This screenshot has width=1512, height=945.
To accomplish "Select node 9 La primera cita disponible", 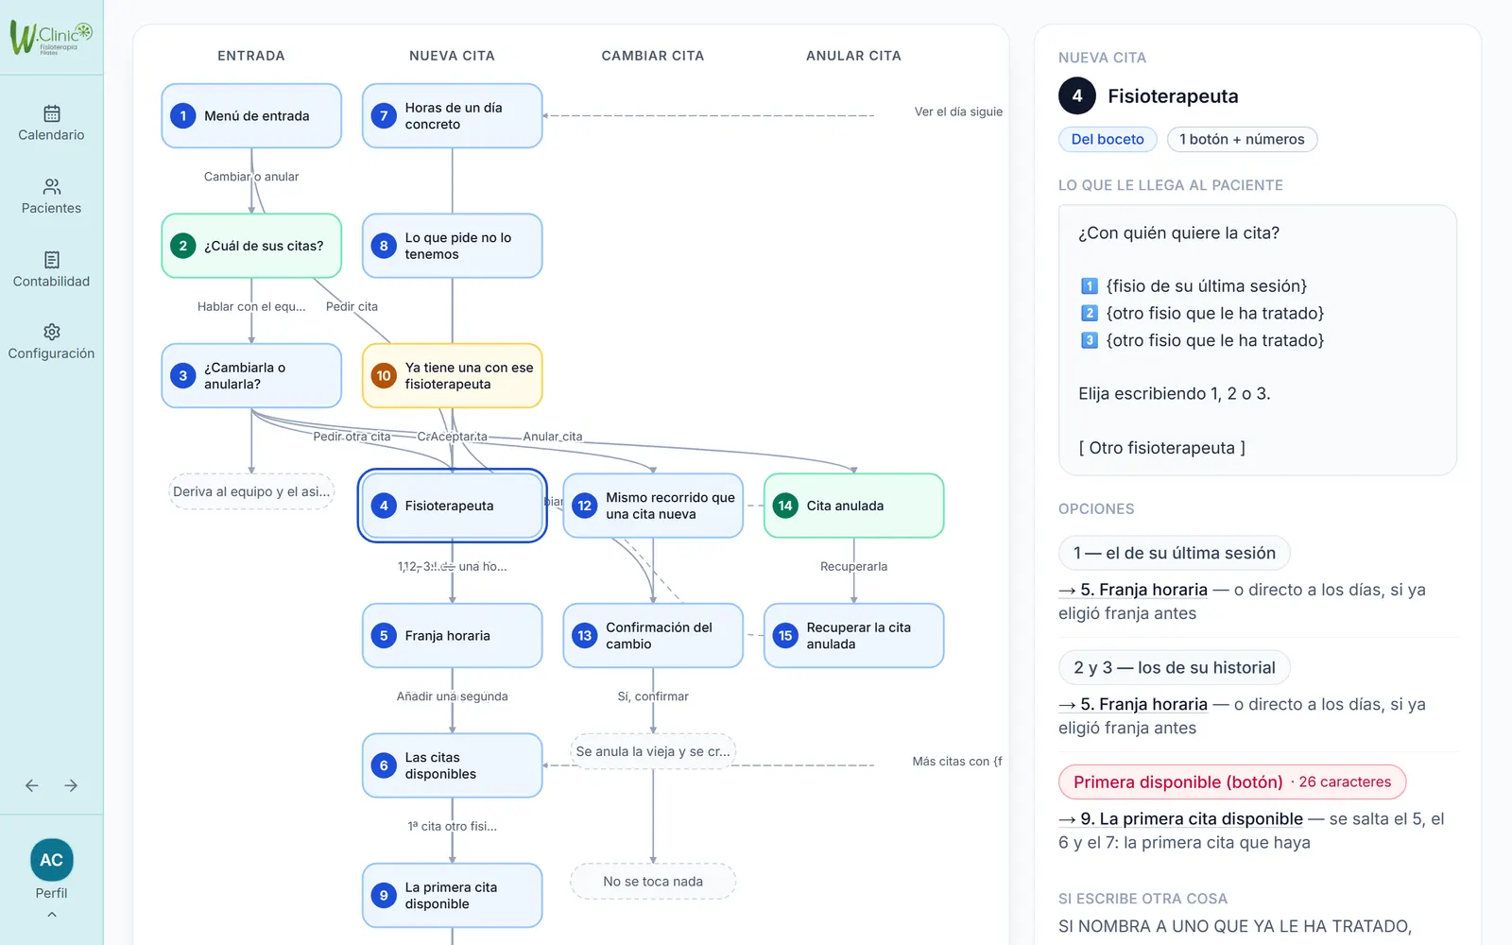I will tap(453, 895).
